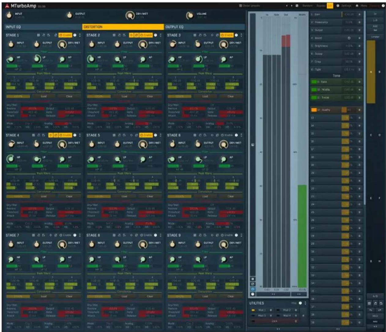Adjust main Input knob at top

click(10, 15)
